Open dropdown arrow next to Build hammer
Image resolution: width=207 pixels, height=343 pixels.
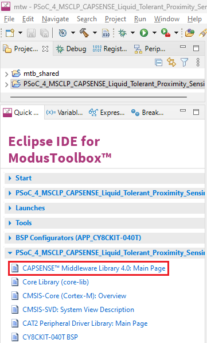(95, 33)
